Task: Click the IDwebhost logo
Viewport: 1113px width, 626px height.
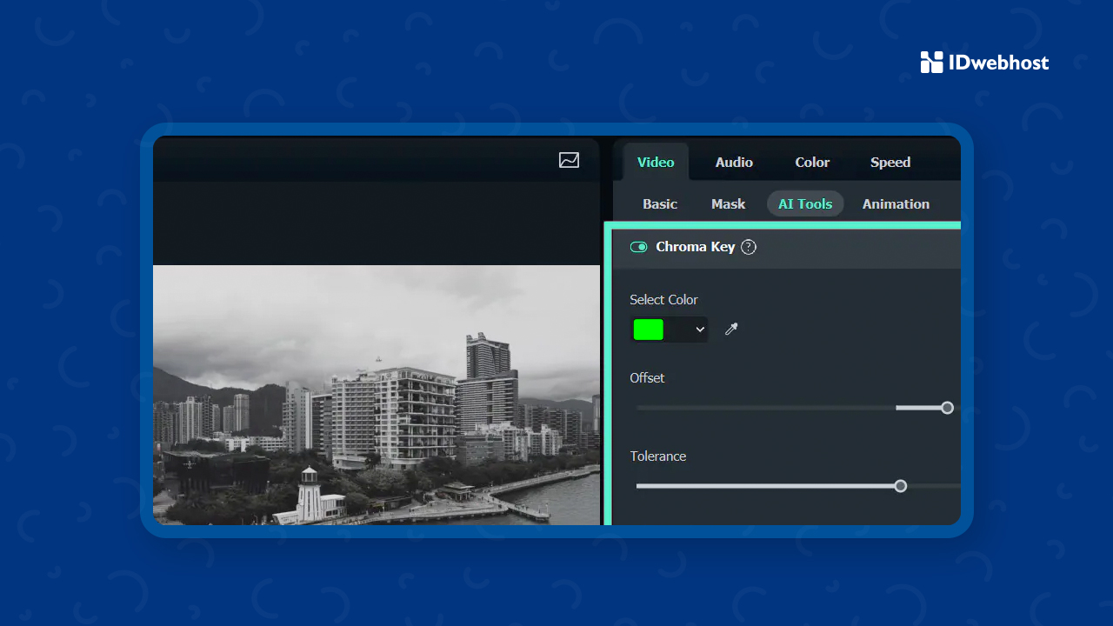Action: (983, 62)
